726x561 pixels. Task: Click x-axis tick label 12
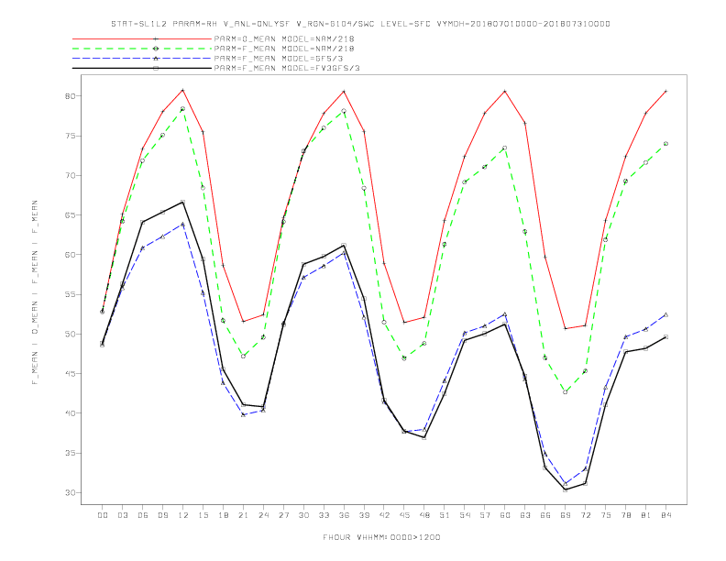point(183,515)
